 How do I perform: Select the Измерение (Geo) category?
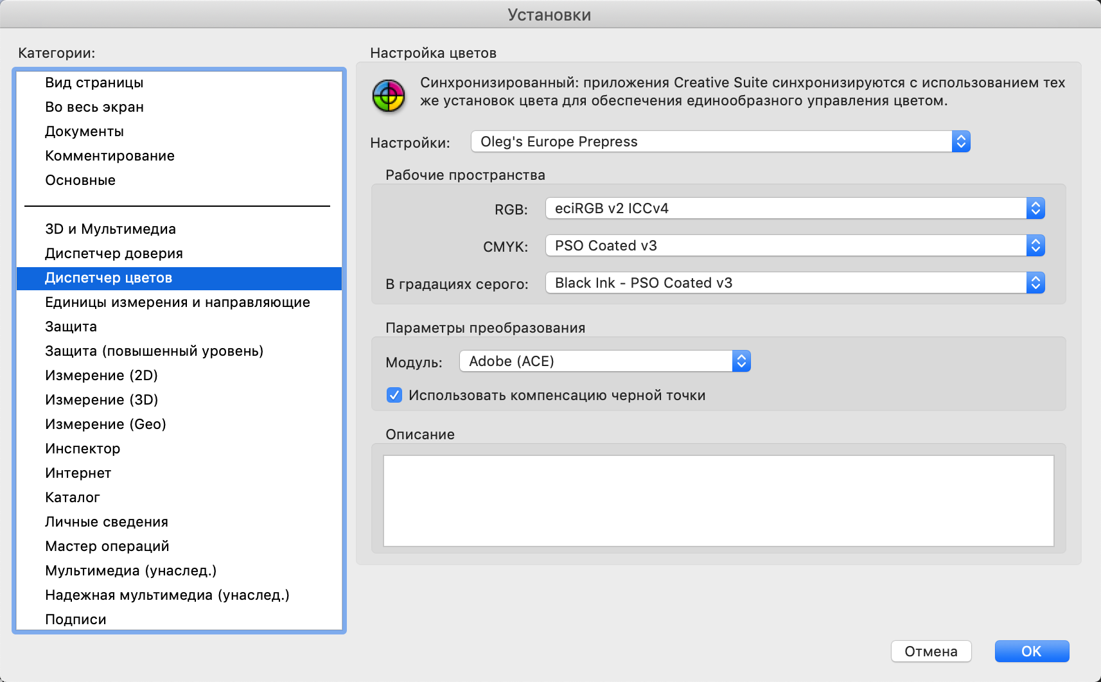179,424
